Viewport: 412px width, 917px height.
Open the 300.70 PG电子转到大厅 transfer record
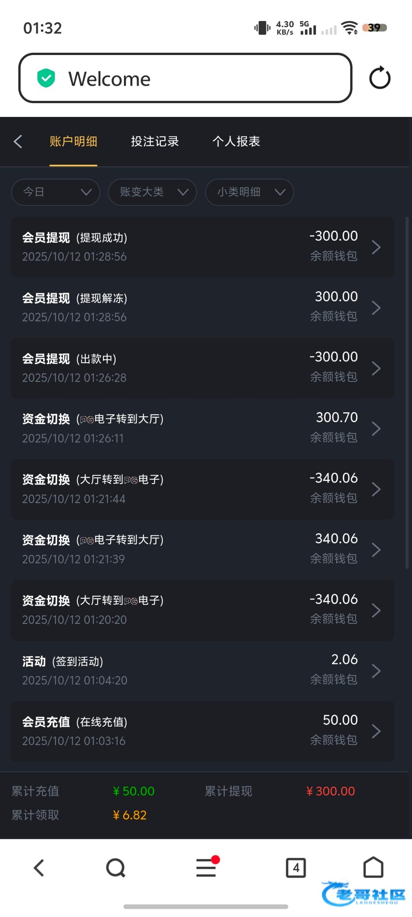point(202,428)
